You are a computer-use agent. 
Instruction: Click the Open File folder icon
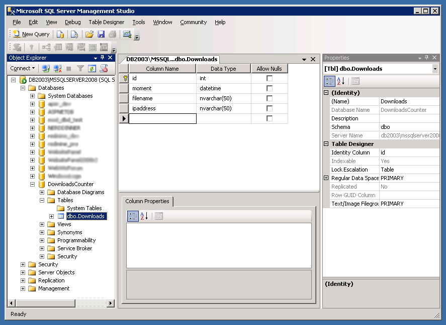pos(90,34)
